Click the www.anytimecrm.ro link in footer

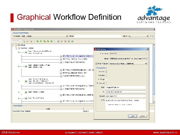pos(165,132)
